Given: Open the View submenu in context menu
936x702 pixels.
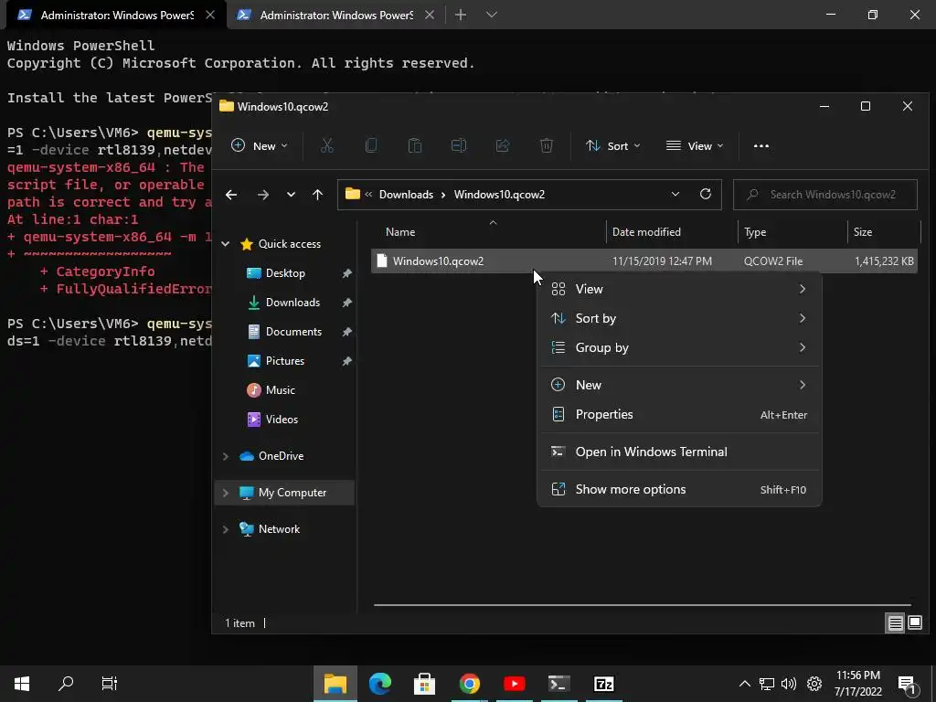Looking at the screenshot, I should coord(679,289).
